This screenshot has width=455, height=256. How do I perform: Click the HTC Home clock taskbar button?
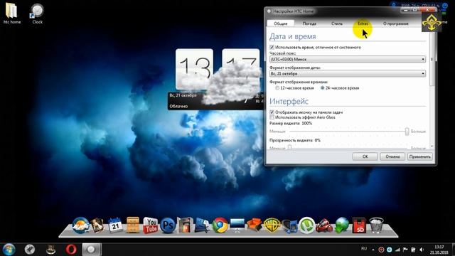click(92, 250)
